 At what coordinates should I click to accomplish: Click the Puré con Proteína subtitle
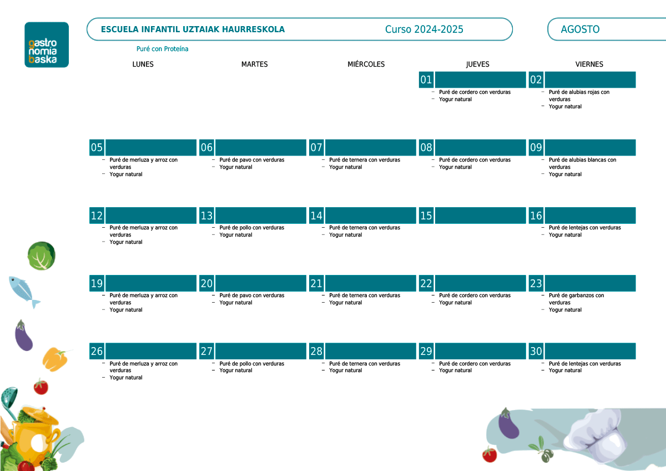[x=162, y=49]
